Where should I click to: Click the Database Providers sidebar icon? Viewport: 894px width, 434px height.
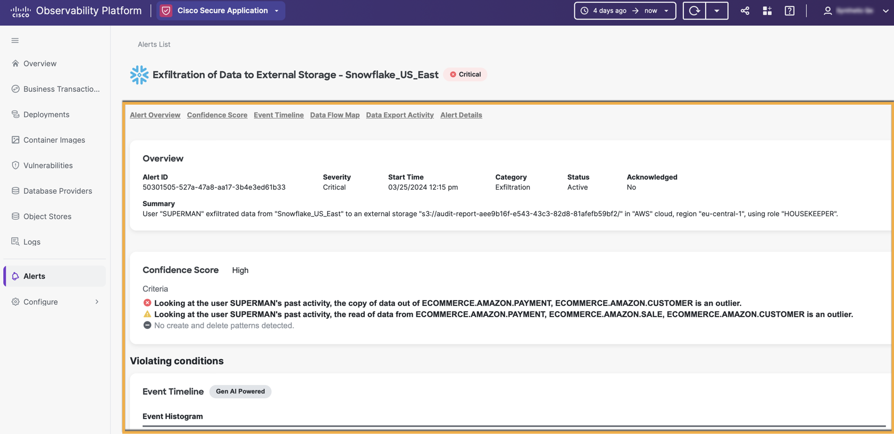tap(15, 191)
